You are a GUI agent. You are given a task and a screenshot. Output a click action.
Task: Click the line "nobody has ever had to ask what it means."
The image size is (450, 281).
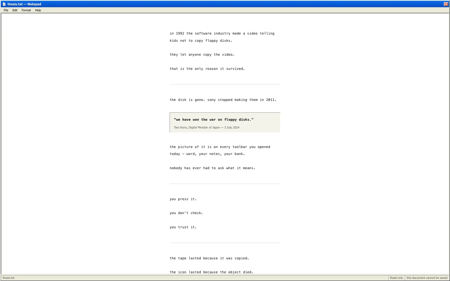click(x=212, y=168)
